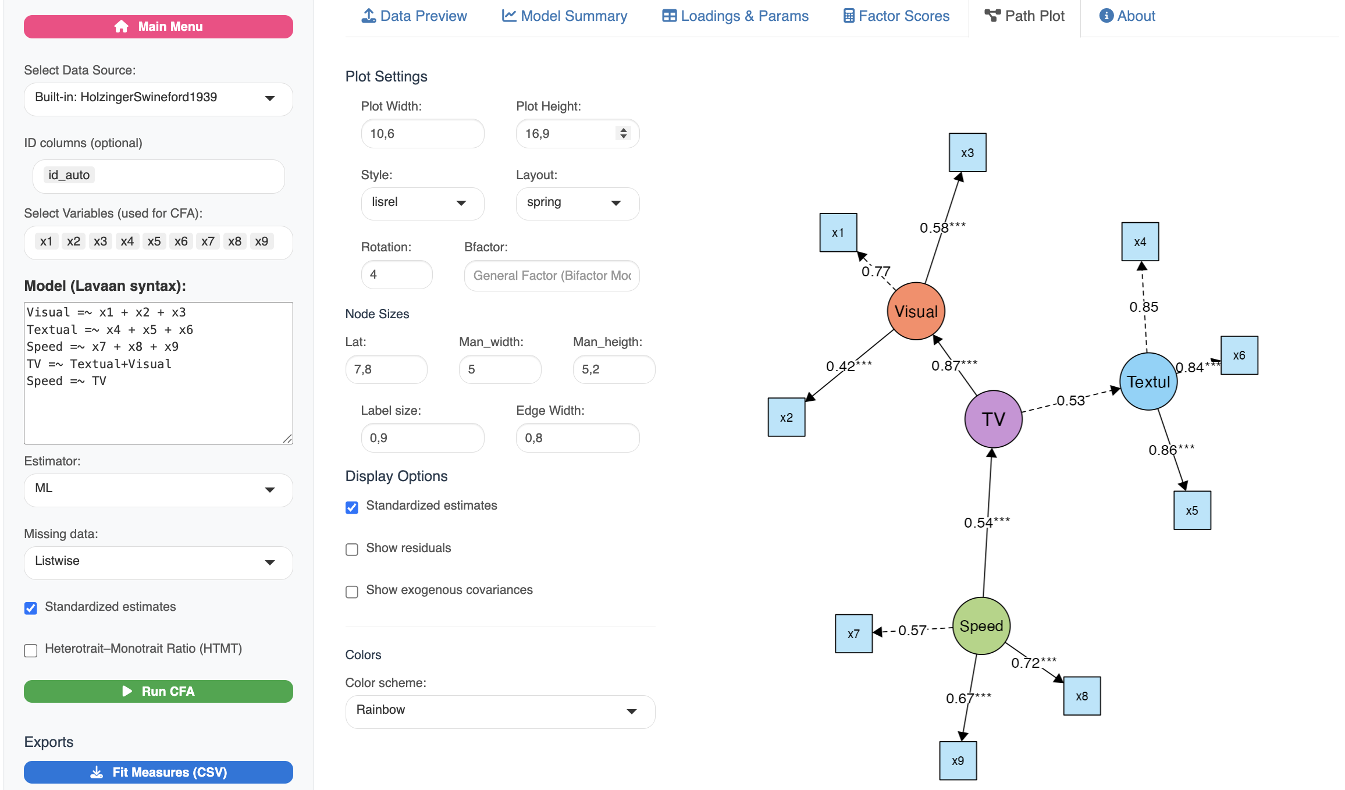Click the info icon beside About

point(1106,16)
